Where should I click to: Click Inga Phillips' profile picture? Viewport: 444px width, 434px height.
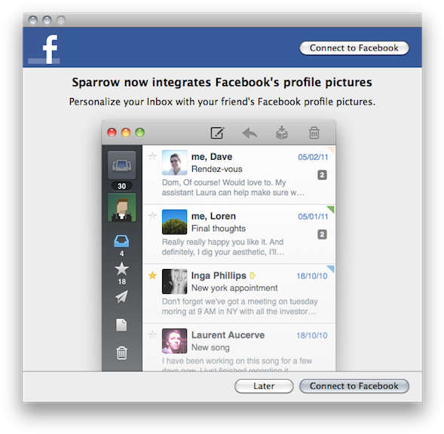[x=174, y=281]
